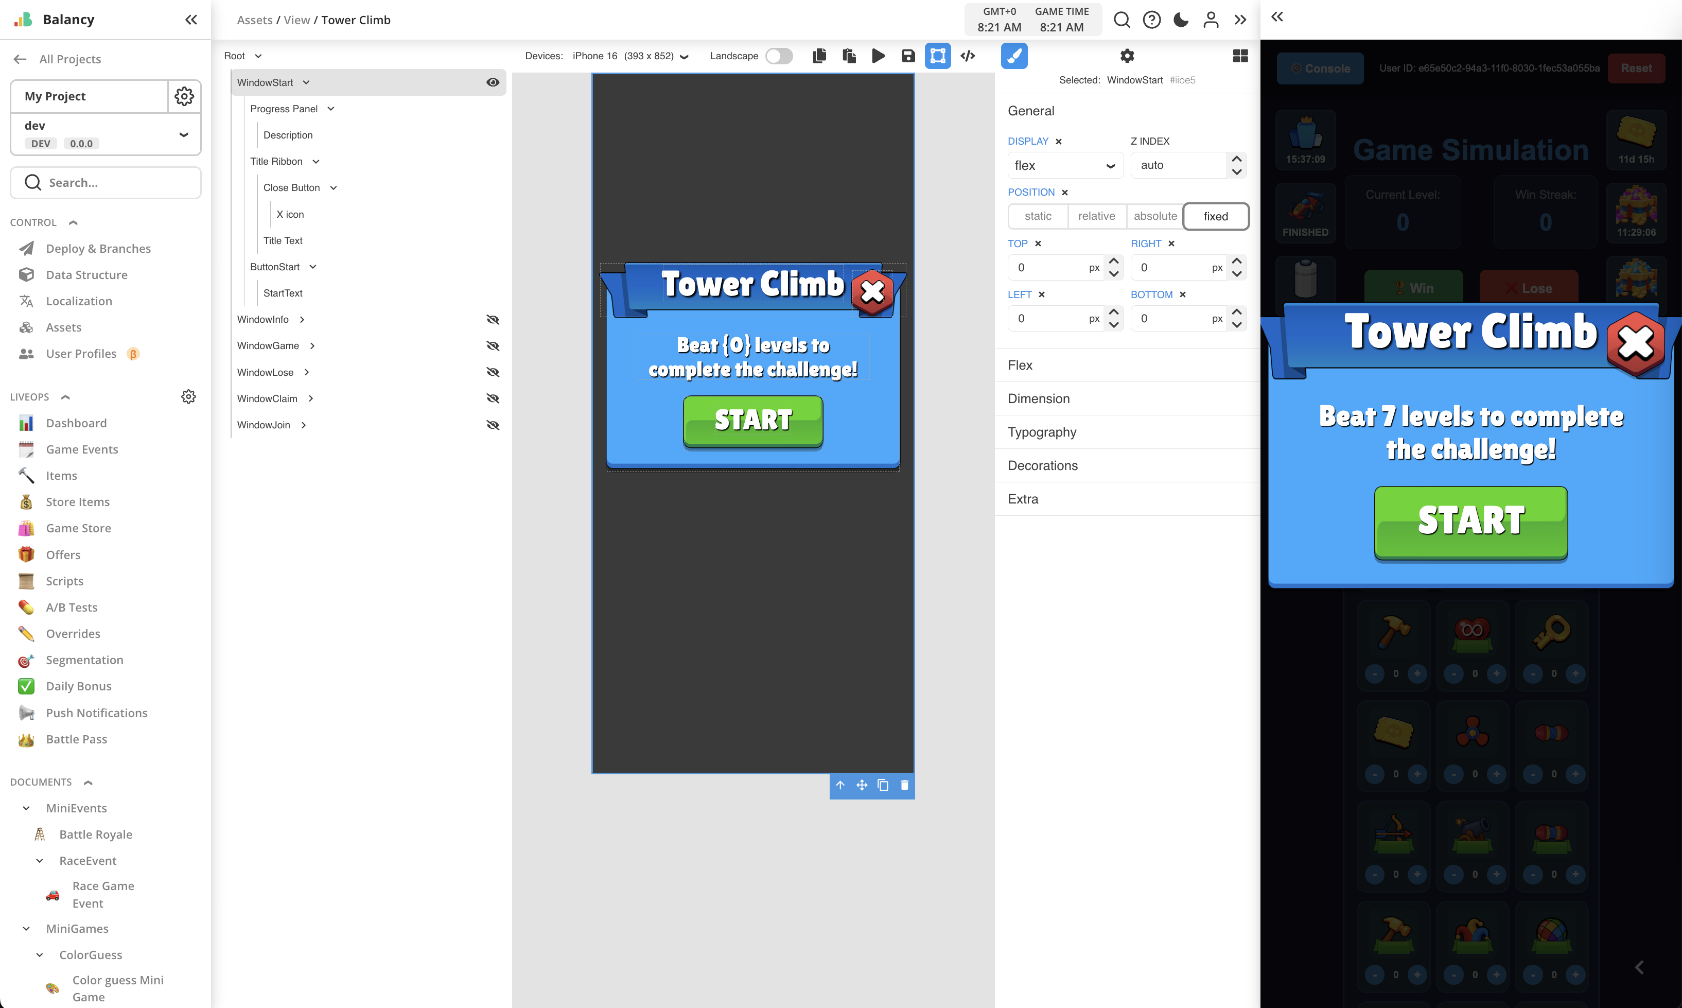Expand the WindowGame tree node
This screenshot has height=1008, width=1682.
coord(312,346)
